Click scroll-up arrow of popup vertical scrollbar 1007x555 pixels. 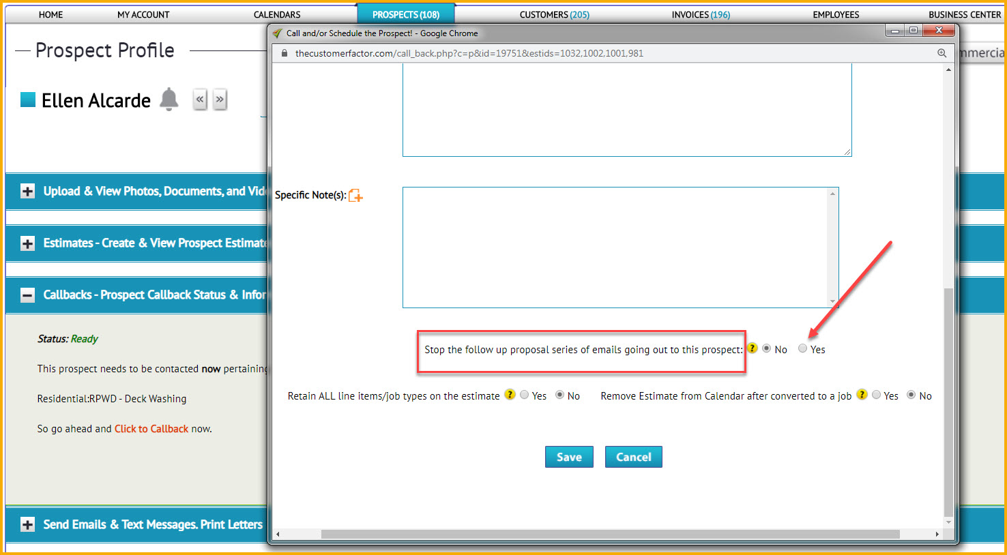pos(948,70)
